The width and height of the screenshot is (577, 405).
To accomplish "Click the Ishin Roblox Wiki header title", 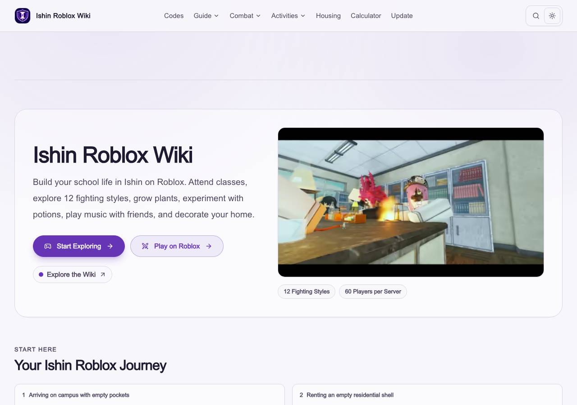I will (63, 16).
